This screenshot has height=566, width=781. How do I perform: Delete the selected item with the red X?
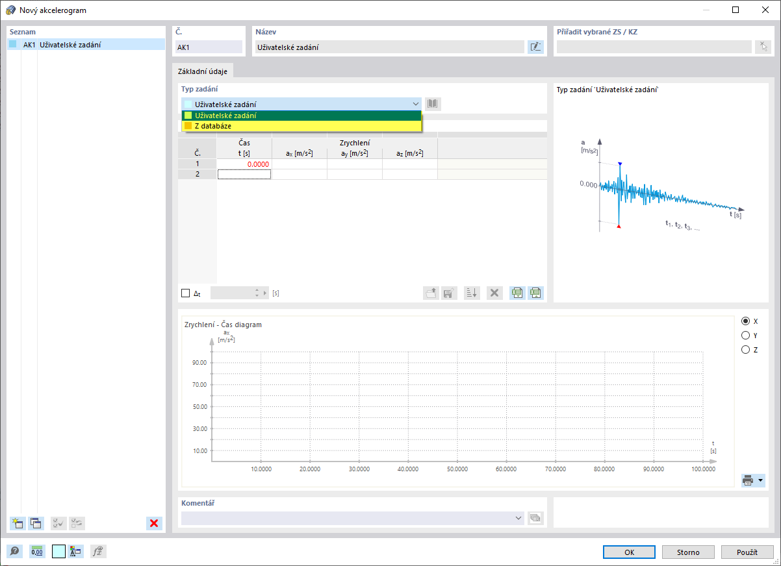click(154, 523)
